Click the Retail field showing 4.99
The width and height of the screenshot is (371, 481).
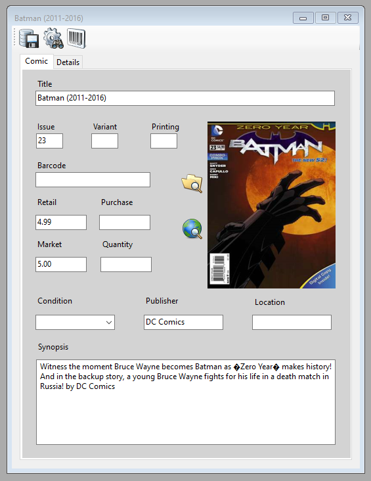[x=61, y=222]
